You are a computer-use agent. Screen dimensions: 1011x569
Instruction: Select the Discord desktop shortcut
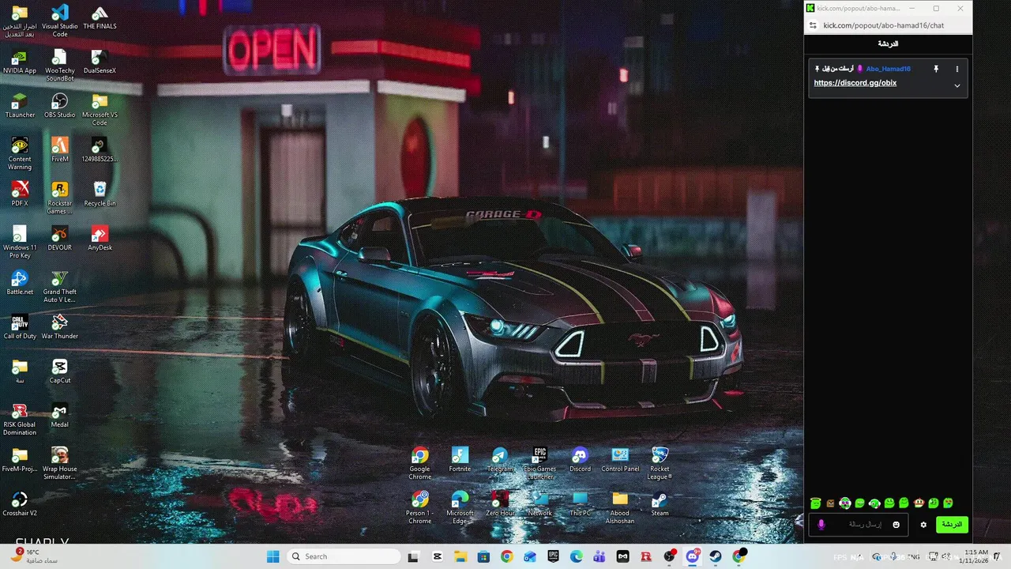(580, 460)
